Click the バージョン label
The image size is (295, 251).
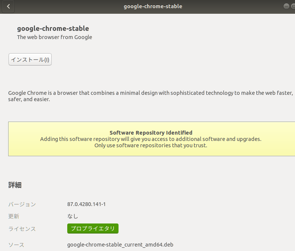[x=22, y=204]
